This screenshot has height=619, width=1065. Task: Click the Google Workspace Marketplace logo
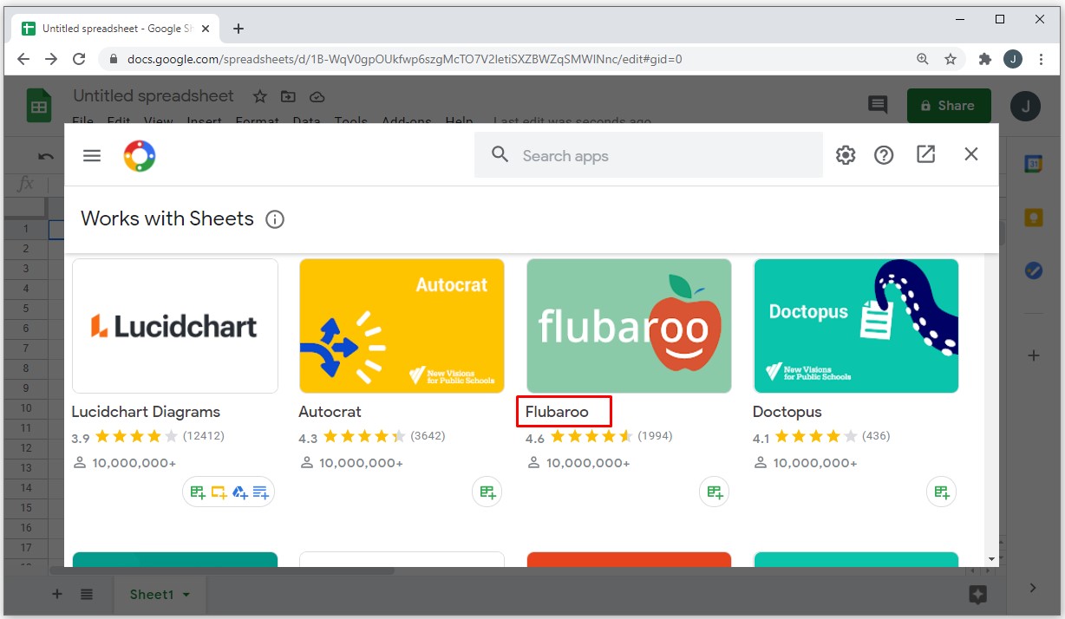pyautogui.click(x=140, y=156)
